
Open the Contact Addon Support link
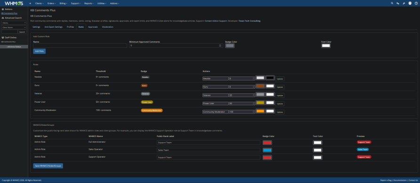(216, 21)
